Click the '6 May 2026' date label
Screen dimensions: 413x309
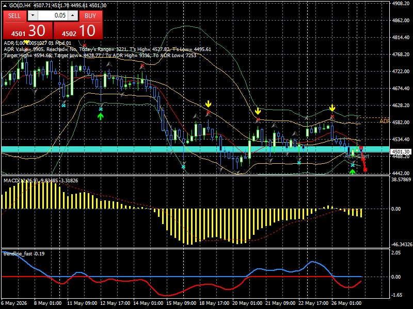14,303
